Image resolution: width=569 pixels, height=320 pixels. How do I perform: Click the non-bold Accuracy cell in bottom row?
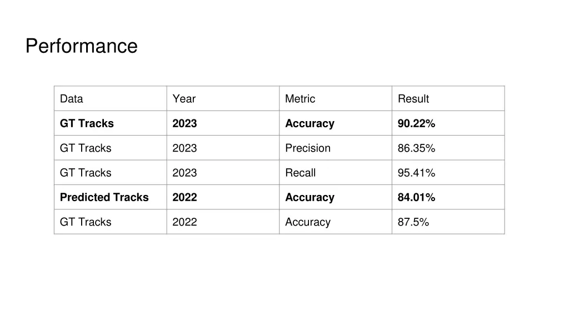click(336, 222)
